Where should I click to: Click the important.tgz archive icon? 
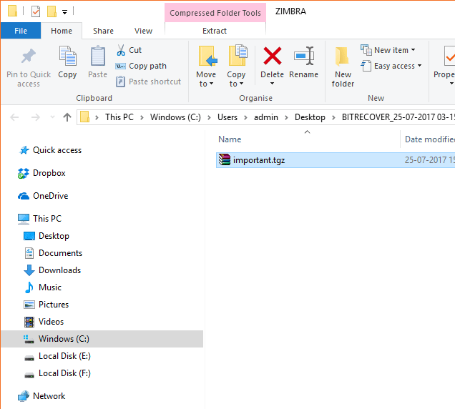click(225, 160)
